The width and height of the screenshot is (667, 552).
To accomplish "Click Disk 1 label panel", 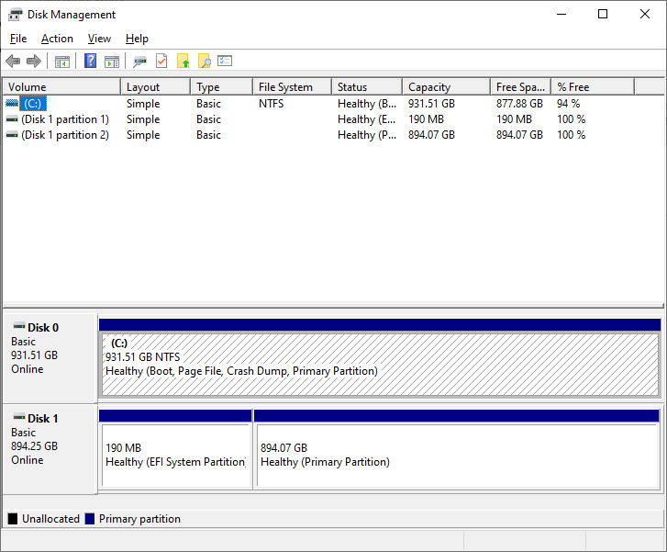I will click(50, 449).
